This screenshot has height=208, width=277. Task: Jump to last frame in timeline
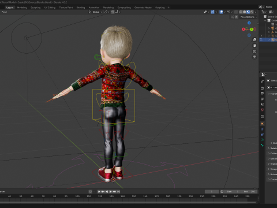click(x=118, y=192)
